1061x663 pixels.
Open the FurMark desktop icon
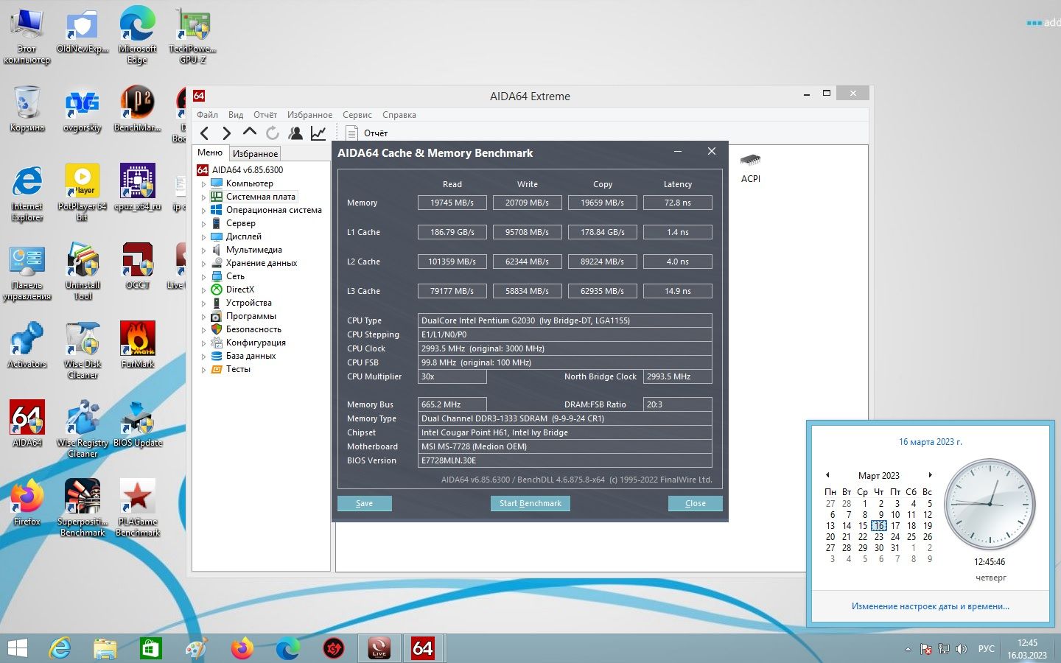point(138,345)
